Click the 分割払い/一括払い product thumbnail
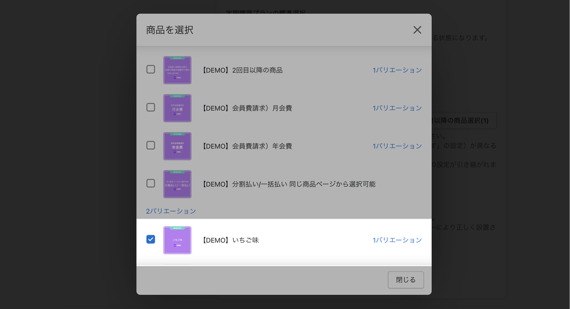570x309 pixels. [x=178, y=184]
